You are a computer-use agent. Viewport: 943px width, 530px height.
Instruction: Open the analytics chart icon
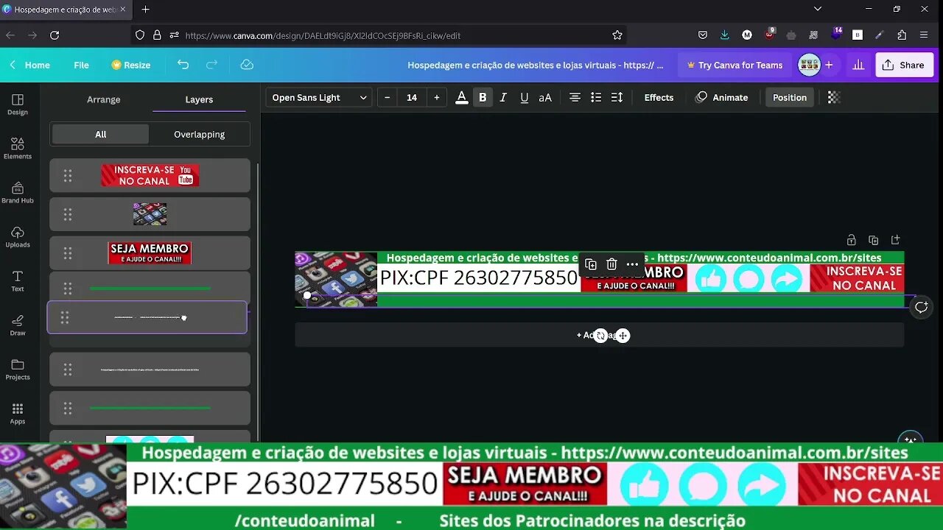[858, 65]
